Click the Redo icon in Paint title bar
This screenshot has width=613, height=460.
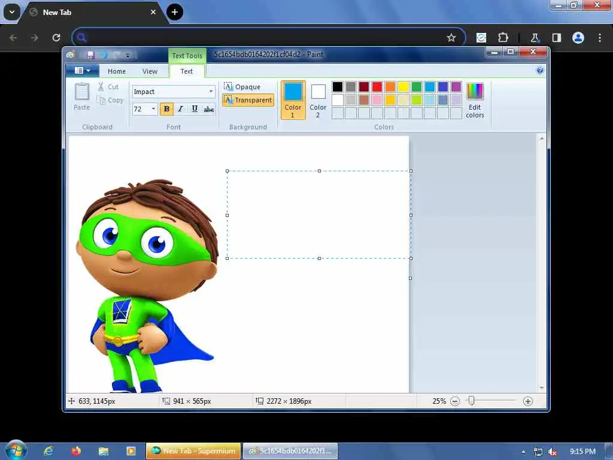(x=116, y=55)
